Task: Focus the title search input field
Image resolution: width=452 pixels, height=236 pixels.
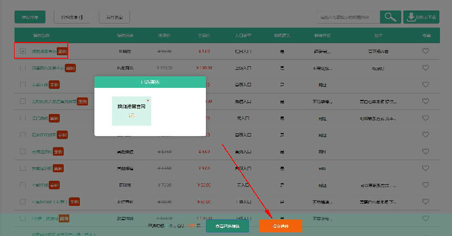Action: [x=348, y=17]
